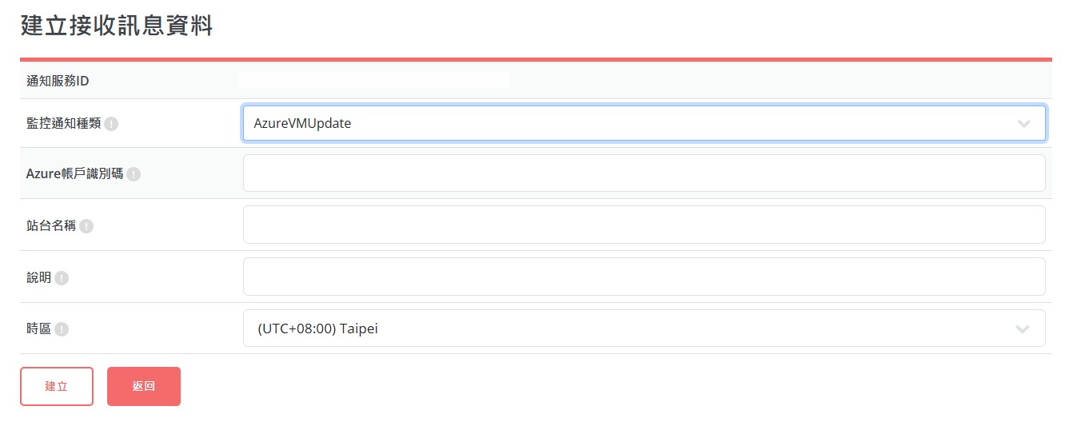The height and width of the screenshot is (426, 1069).
Task: Click info icon beside 監控通知種類 label
Action: pos(111,124)
